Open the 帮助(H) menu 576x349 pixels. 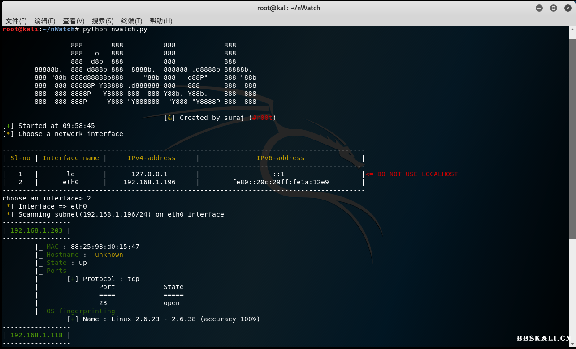pos(161,21)
